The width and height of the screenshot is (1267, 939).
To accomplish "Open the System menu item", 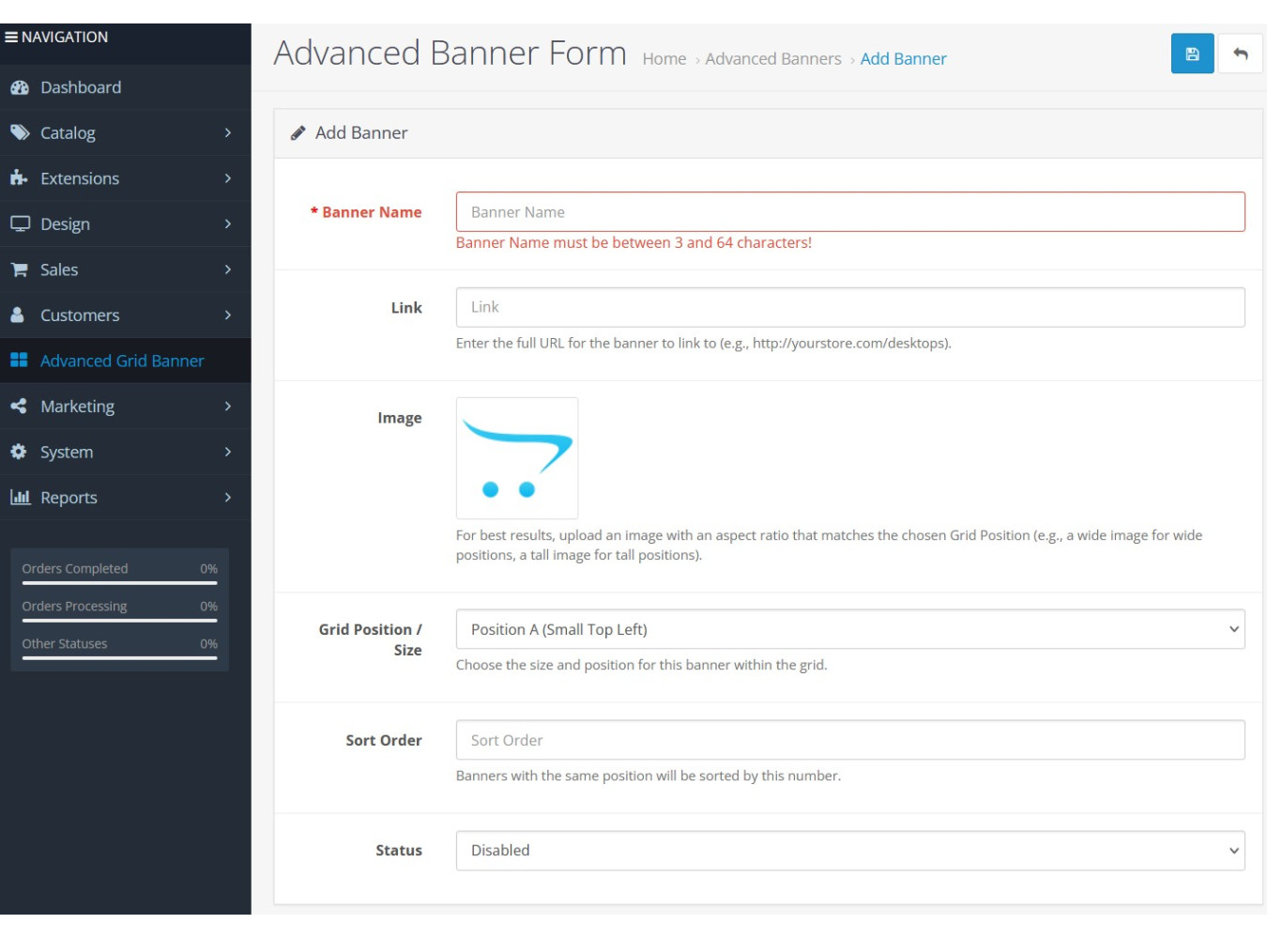I will (x=67, y=453).
